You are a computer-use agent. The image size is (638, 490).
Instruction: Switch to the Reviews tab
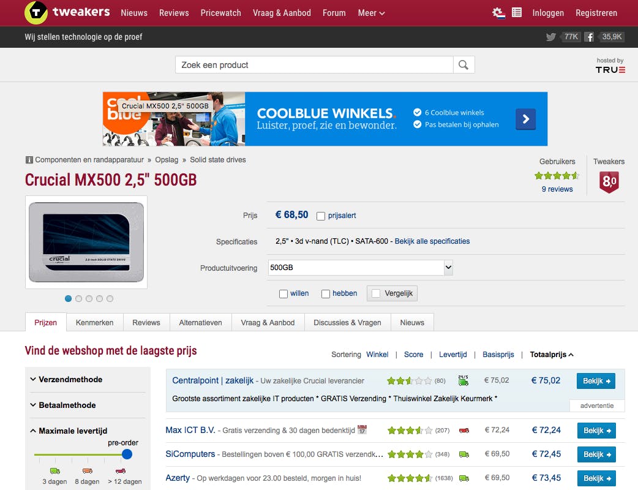146,322
